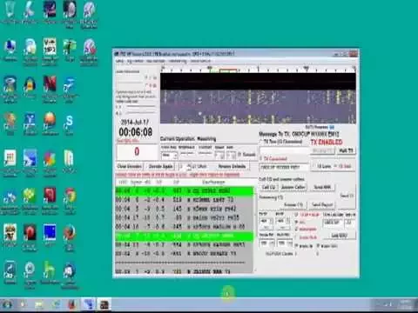Click the Halt TX button

point(346,150)
